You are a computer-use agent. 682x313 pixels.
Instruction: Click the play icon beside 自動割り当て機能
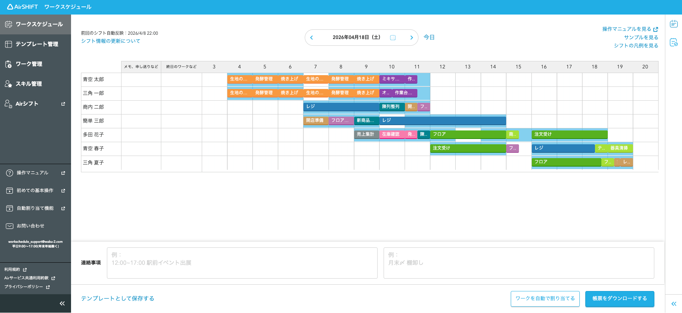tap(10, 208)
